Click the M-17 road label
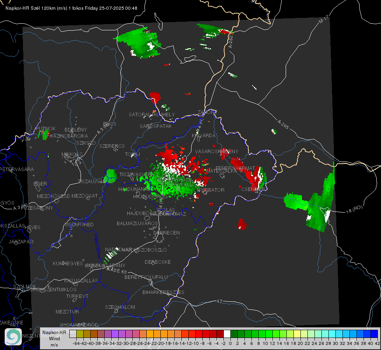Screen dimensions: 381x350 point(323,19)
